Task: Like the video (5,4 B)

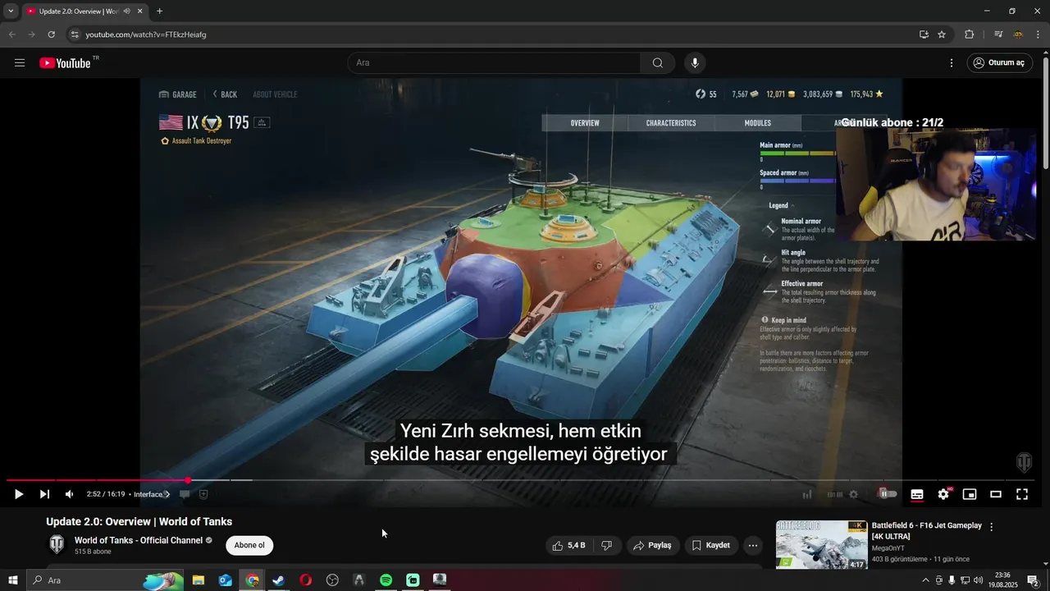Action: (x=569, y=545)
